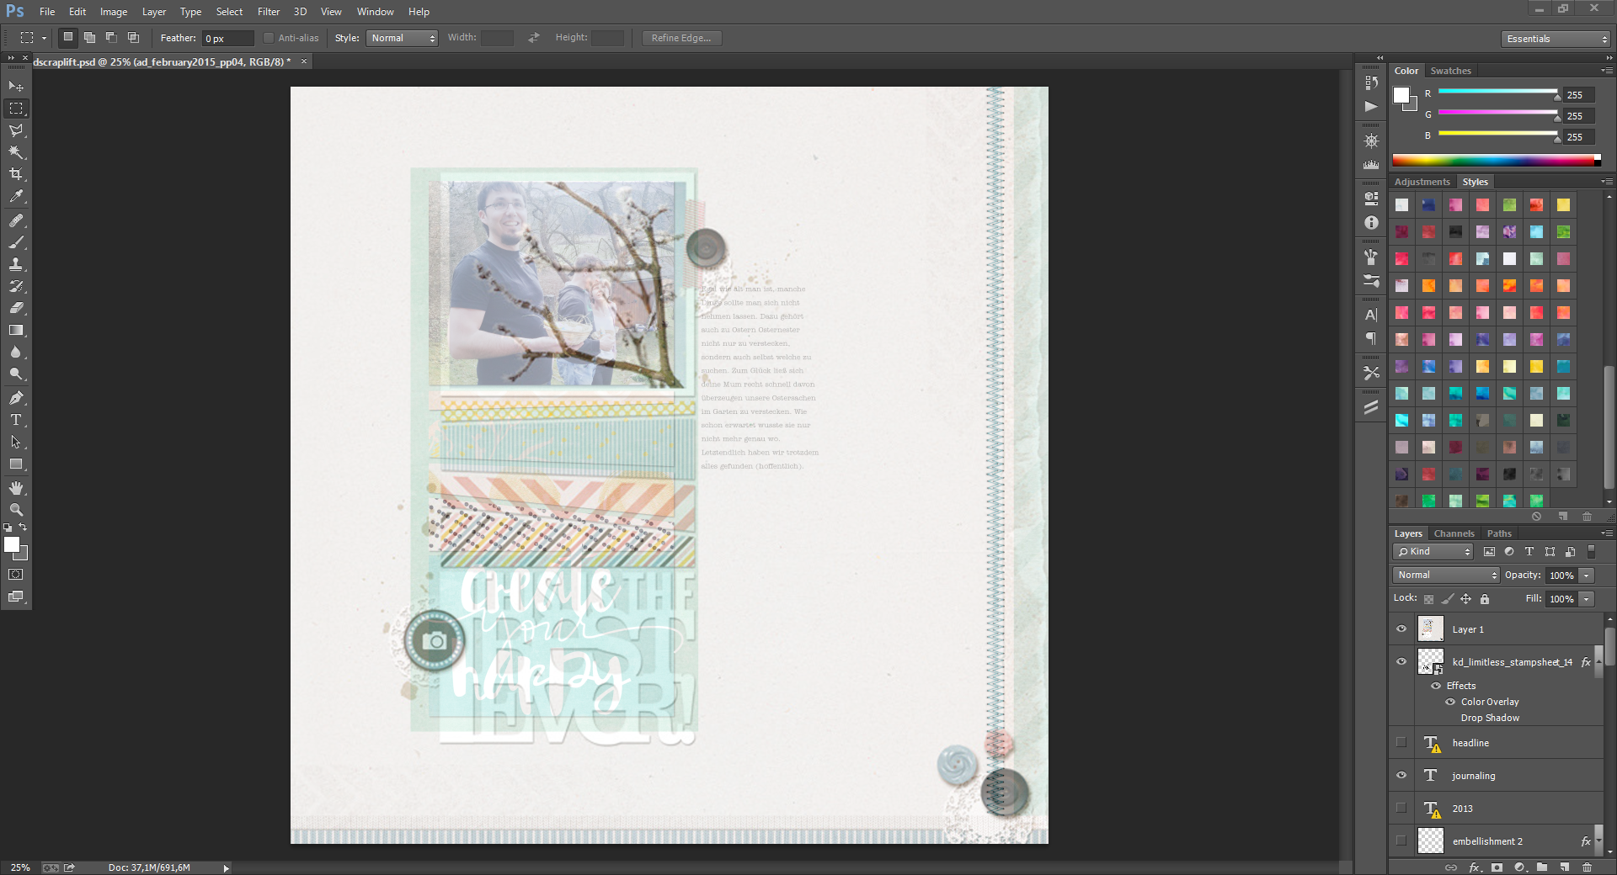Create a new layer icon

click(1564, 867)
